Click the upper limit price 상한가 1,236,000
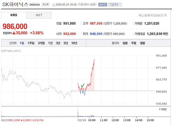This screenshot has height=126, width=172. (x=115, y=23)
